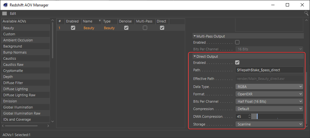Open the Data Type dropdown
The image size is (310, 138).
(x=269, y=87)
